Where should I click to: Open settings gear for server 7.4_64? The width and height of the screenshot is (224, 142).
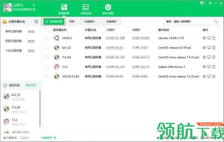(x=204, y=57)
